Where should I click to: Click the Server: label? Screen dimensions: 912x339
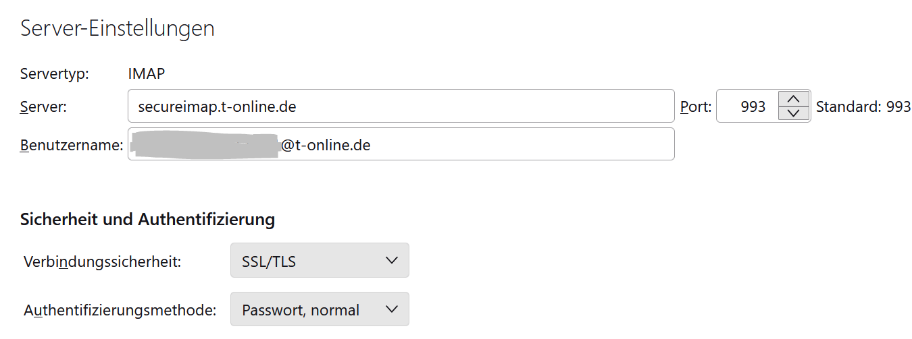(x=43, y=106)
